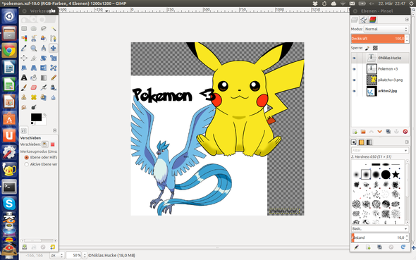Image resolution: width=416 pixels, height=260 pixels.
Task: Select the Free Select lasso tool
Action: [x=44, y=29]
